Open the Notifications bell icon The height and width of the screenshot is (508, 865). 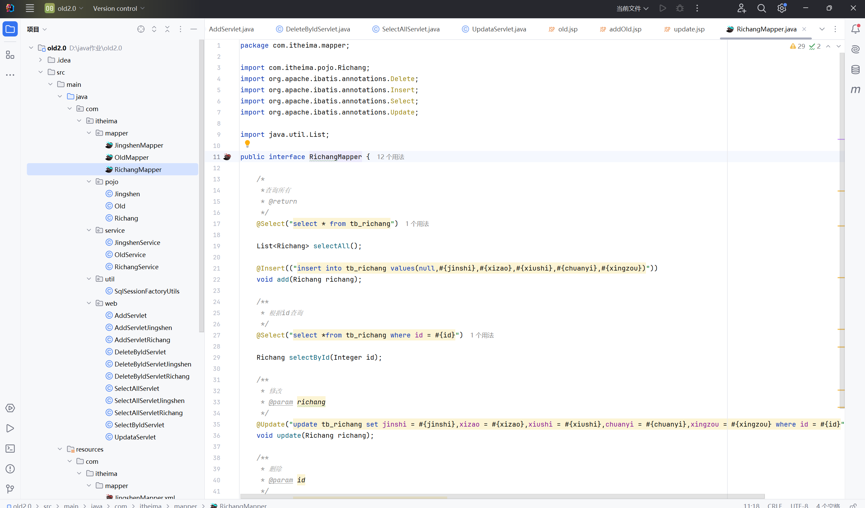[855, 29]
